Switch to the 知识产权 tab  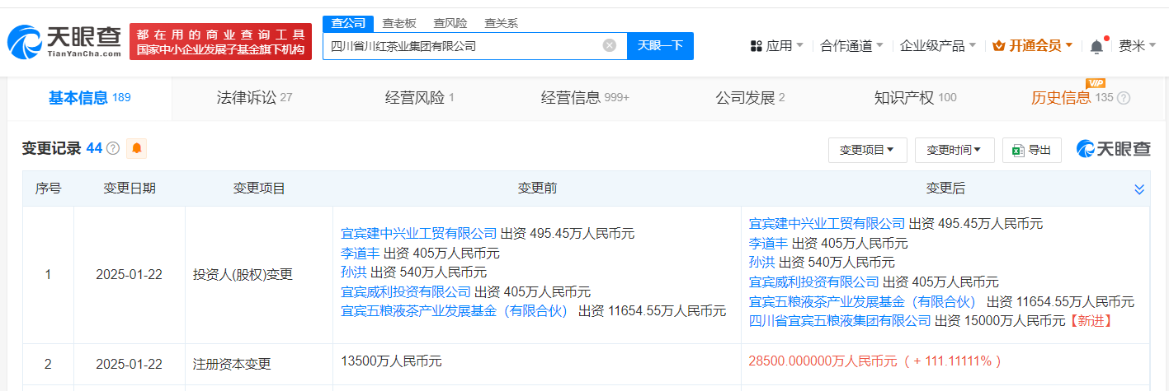[x=914, y=98]
